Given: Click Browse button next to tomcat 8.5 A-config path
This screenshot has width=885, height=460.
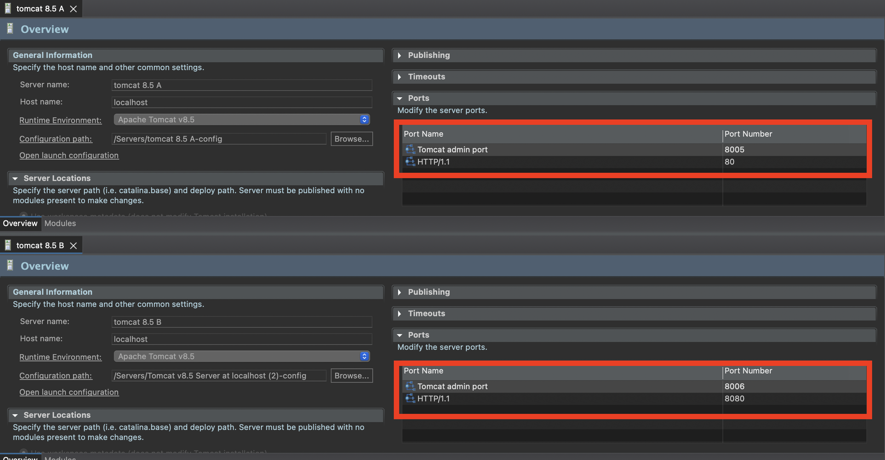Looking at the screenshot, I should tap(351, 139).
